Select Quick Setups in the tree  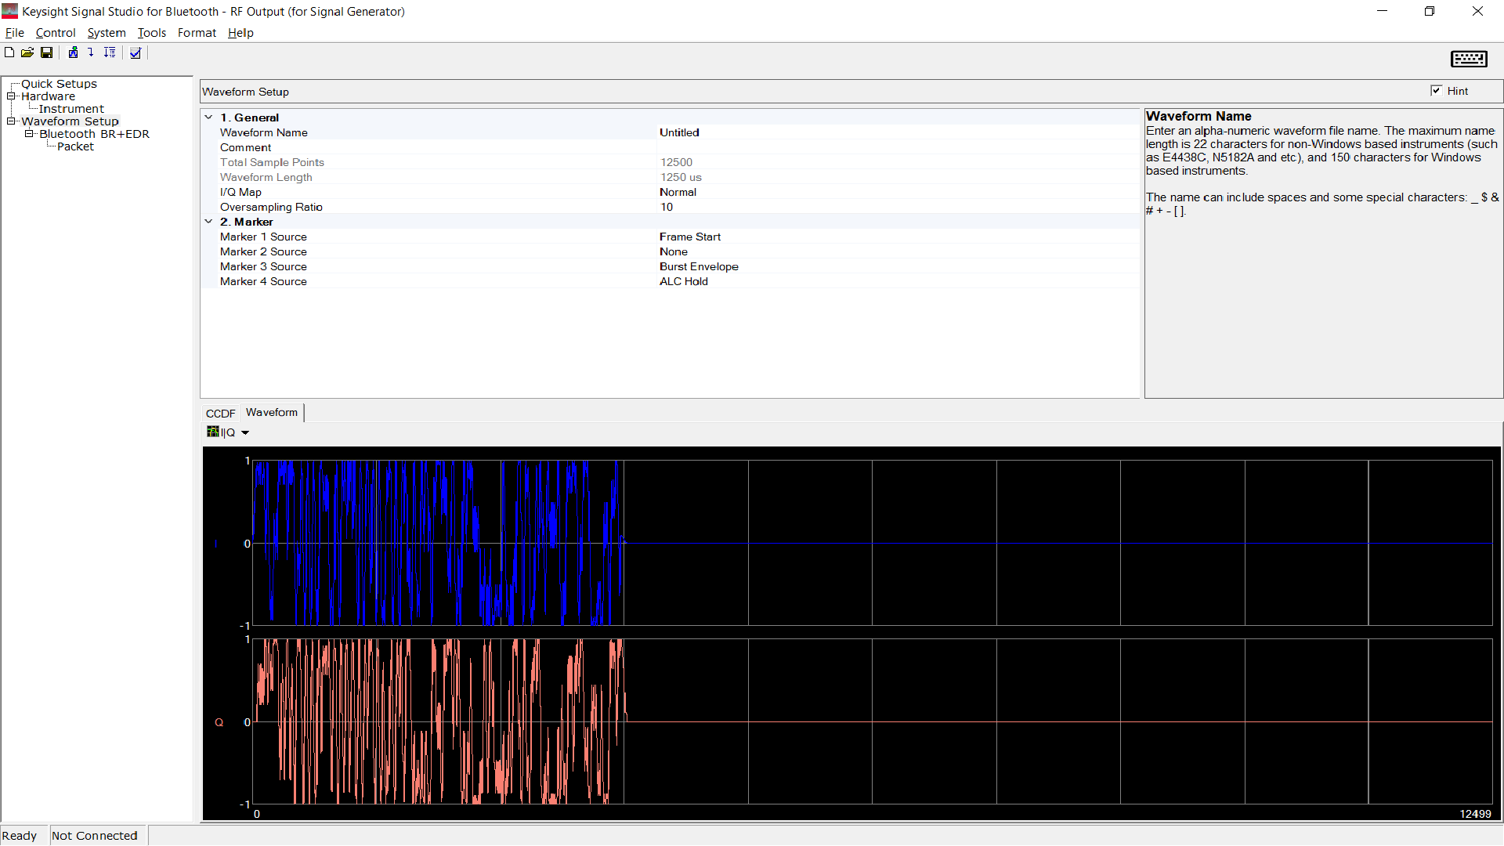(59, 84)
